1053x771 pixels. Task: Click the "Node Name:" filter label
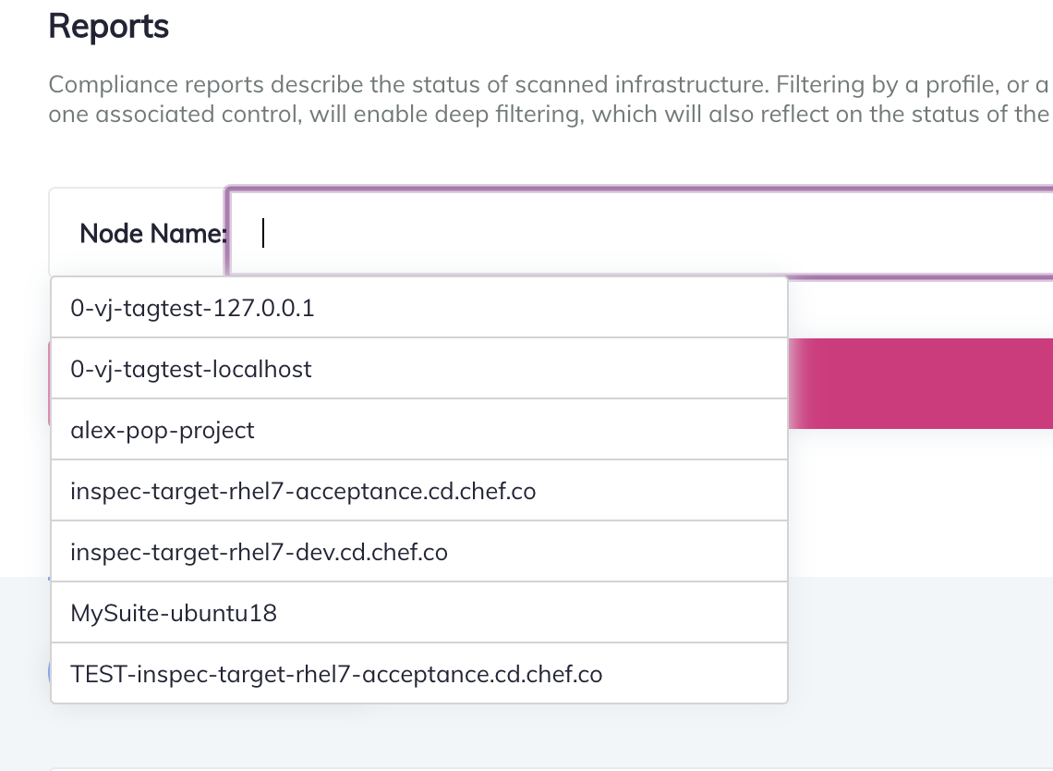click(152, 233)
